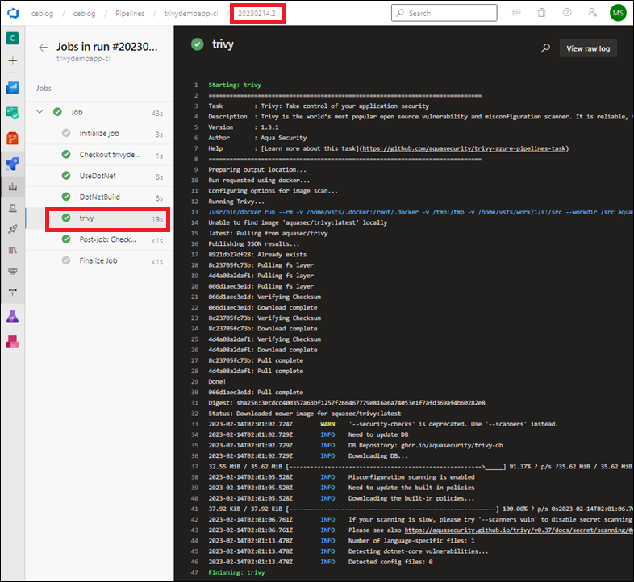Collapse the Job tree chevron
This screenshot has height=582, width=634.
40,112
